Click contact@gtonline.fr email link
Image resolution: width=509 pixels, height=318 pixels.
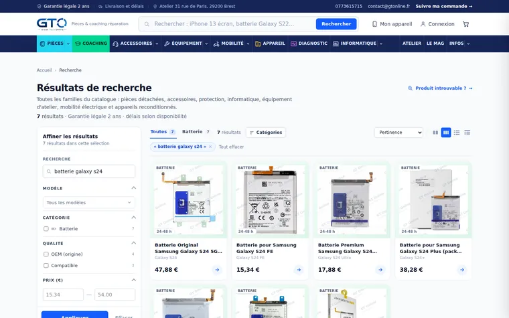pyautogui.click(x=388, y=6)
